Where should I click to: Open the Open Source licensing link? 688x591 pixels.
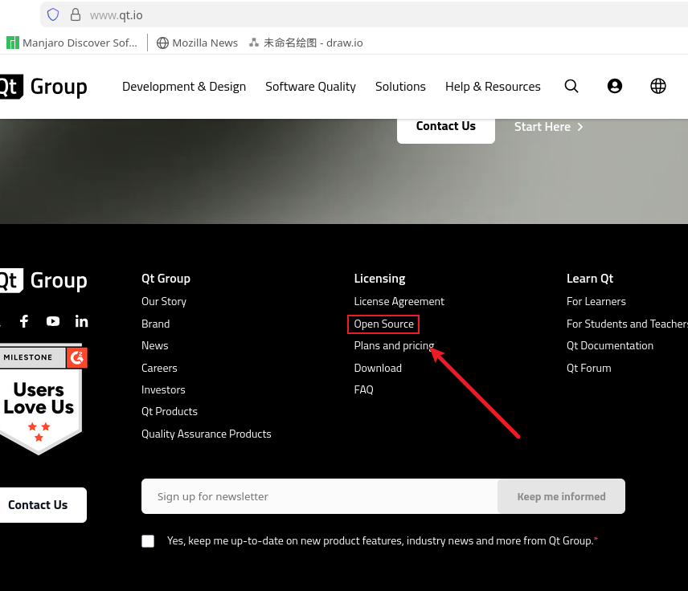383,324
